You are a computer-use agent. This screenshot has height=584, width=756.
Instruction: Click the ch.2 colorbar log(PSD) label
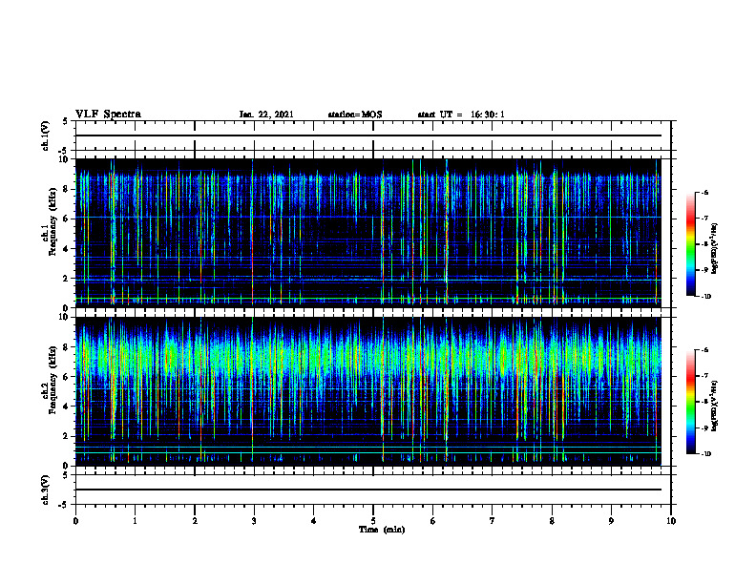pyautogui.click(x=715, y=407)
